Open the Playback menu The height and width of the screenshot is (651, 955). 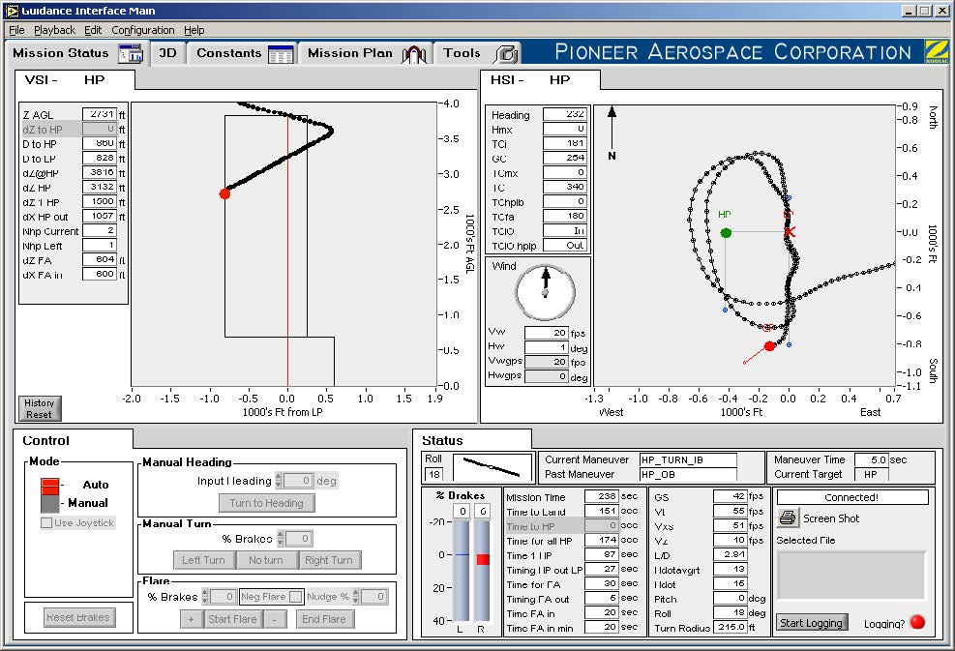pos(54,30)
